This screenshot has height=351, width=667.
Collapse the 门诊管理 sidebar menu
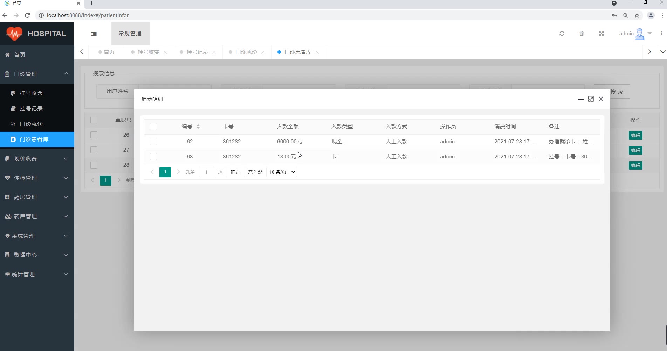37,74
